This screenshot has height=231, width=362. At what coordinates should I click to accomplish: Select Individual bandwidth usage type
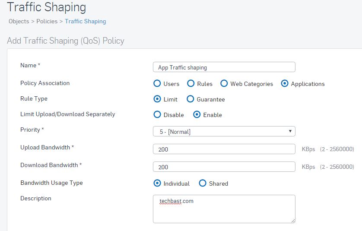157,183
